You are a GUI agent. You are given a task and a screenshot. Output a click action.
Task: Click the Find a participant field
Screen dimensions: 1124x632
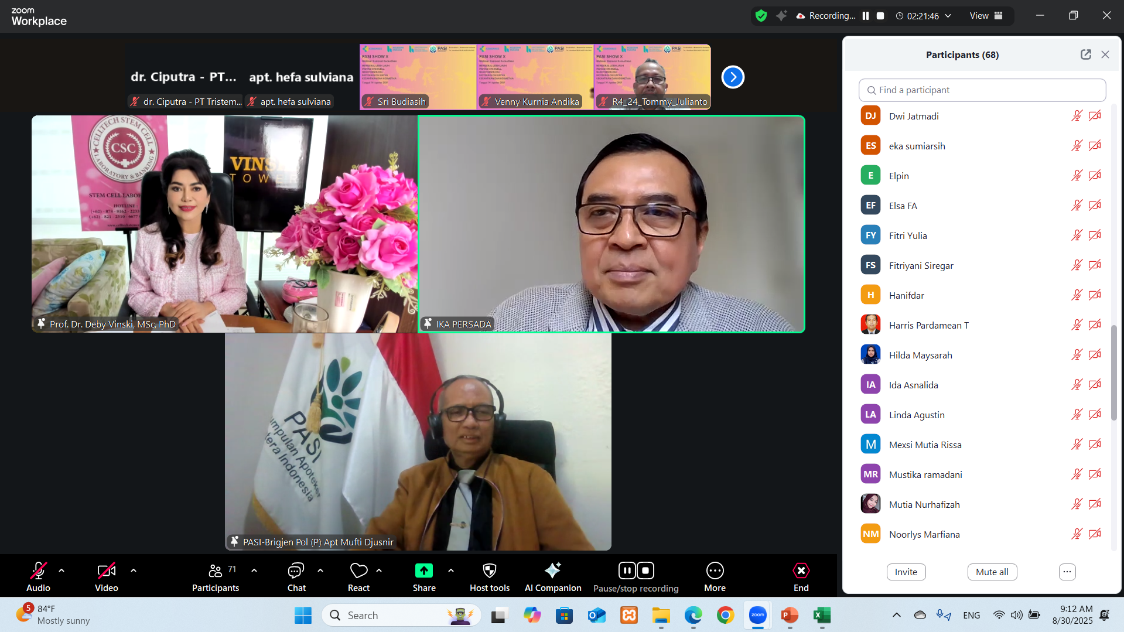(982, 90)
